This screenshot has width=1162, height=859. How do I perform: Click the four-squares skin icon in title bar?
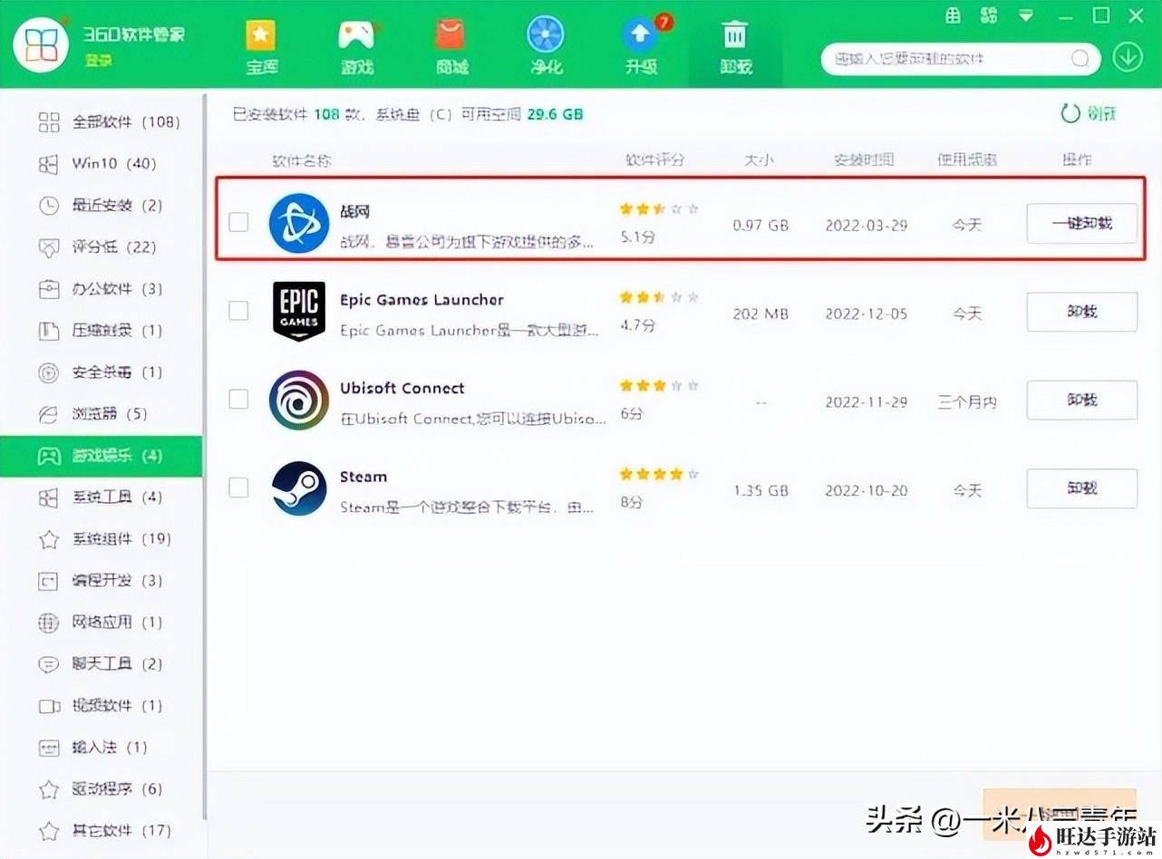coord(989,15)
